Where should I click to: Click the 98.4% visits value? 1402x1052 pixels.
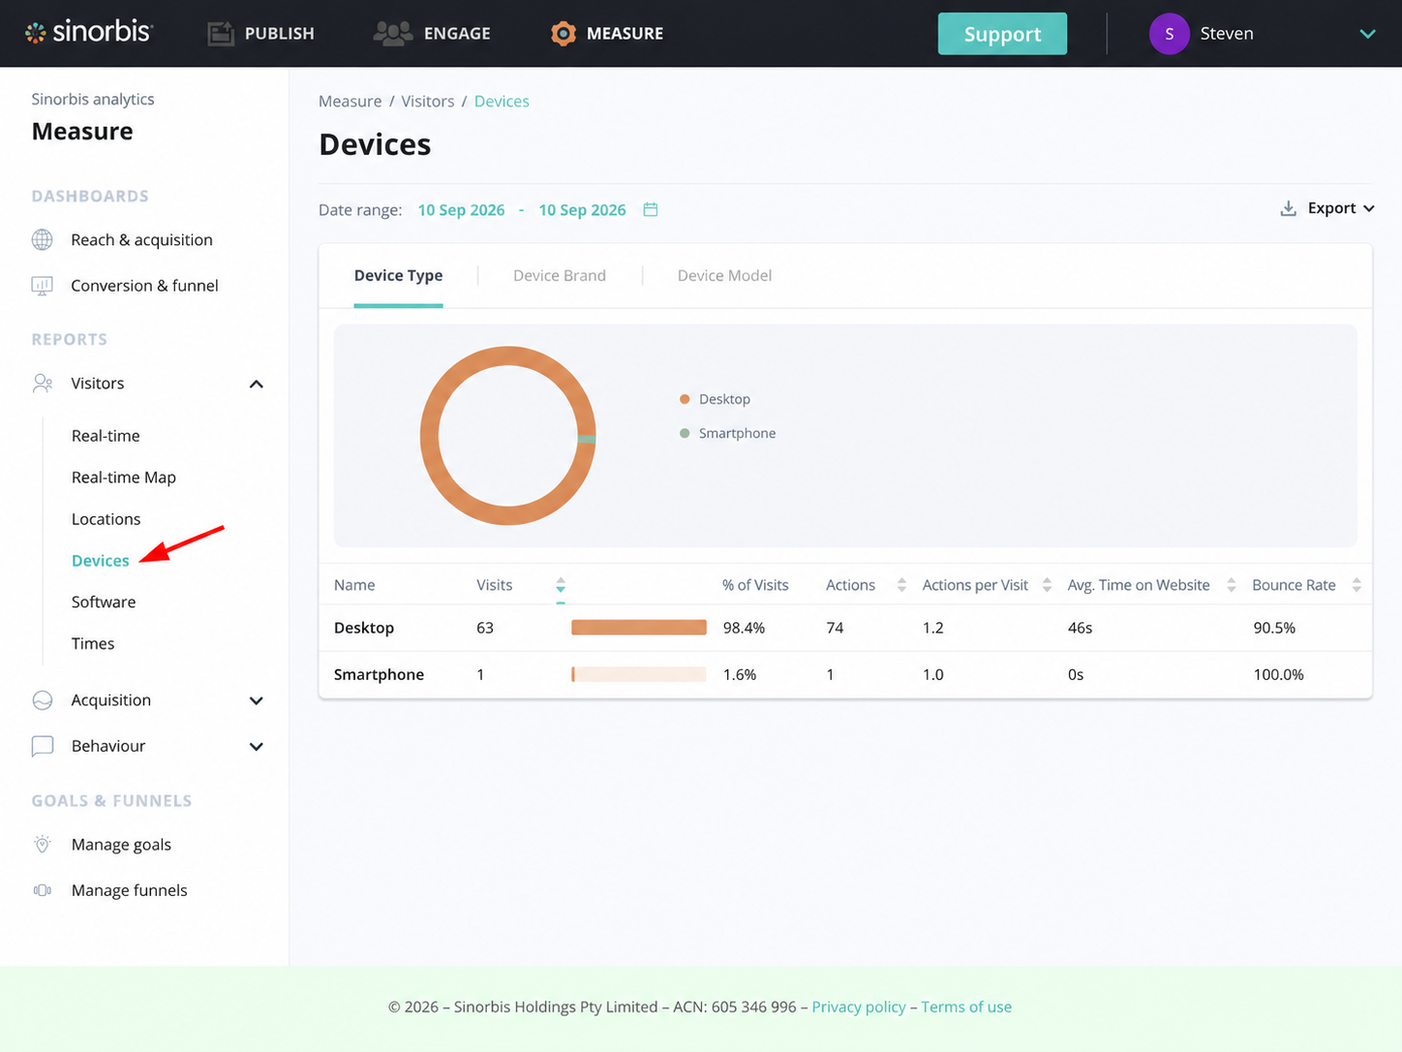pos(744,628)
